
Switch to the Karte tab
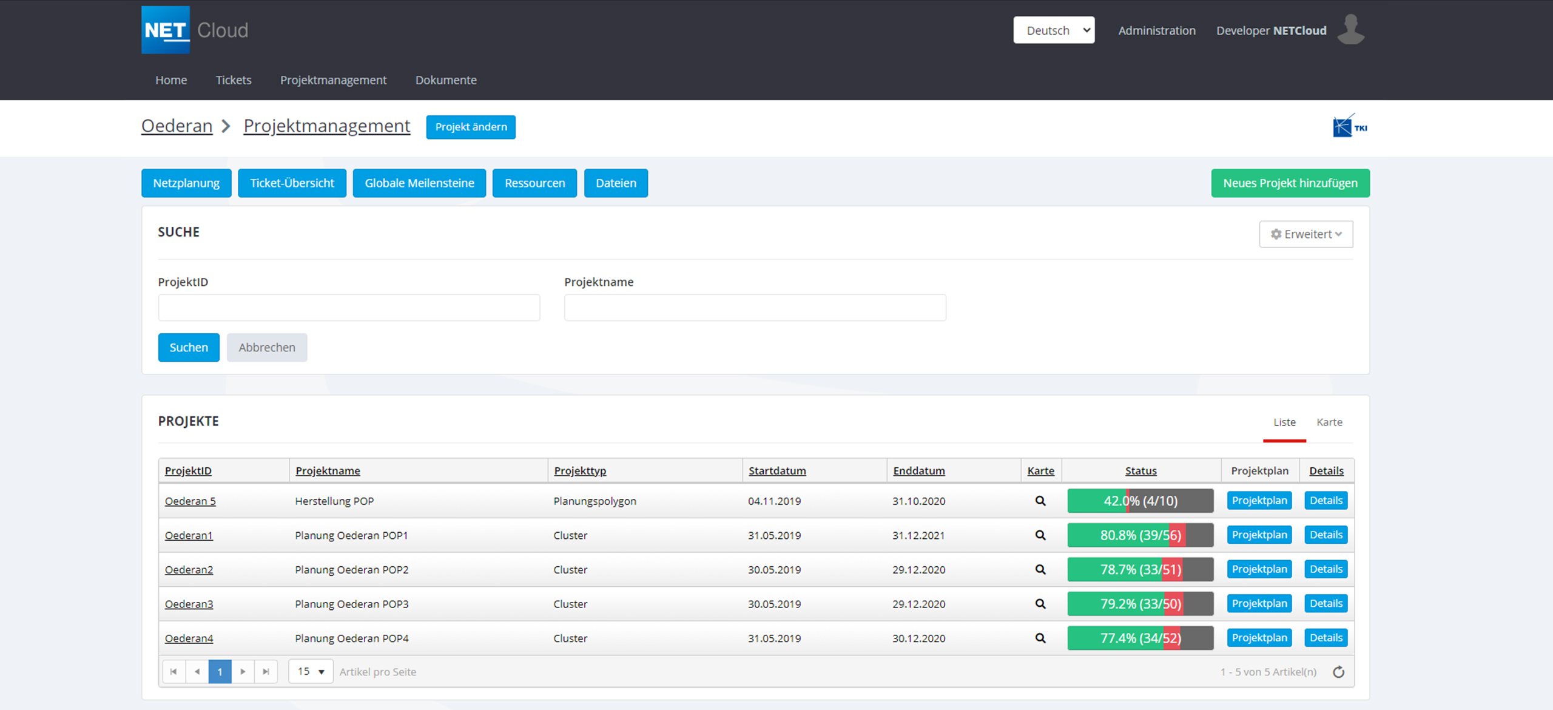[x=1329, y=422]
